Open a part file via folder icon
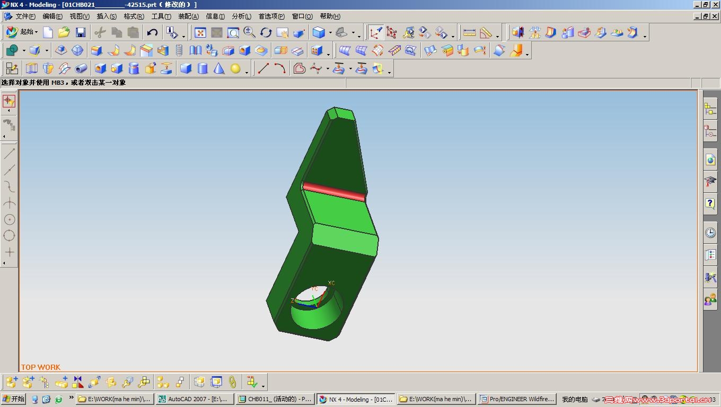The image size is (721, 407). pos(64,33)
